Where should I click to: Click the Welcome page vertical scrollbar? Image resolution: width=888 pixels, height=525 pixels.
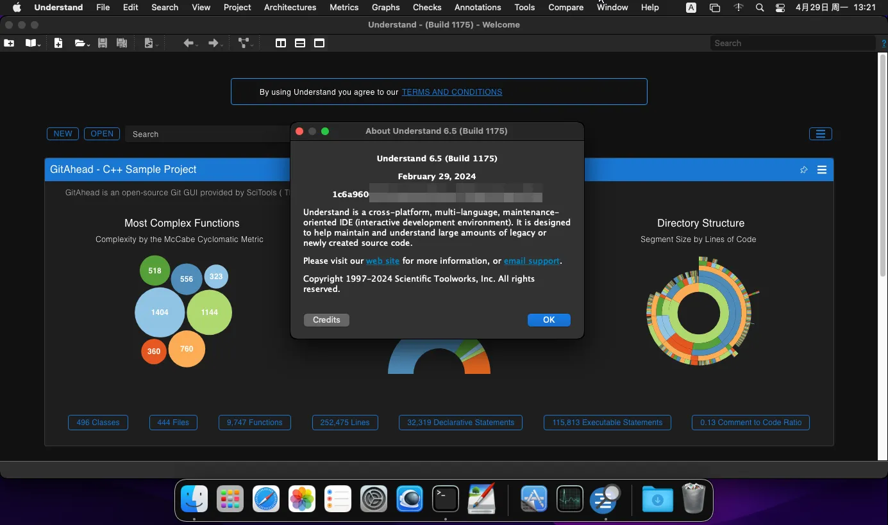click(x=882, y=165)
